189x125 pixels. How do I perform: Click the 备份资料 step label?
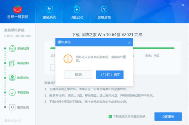(x=23, y=63)
